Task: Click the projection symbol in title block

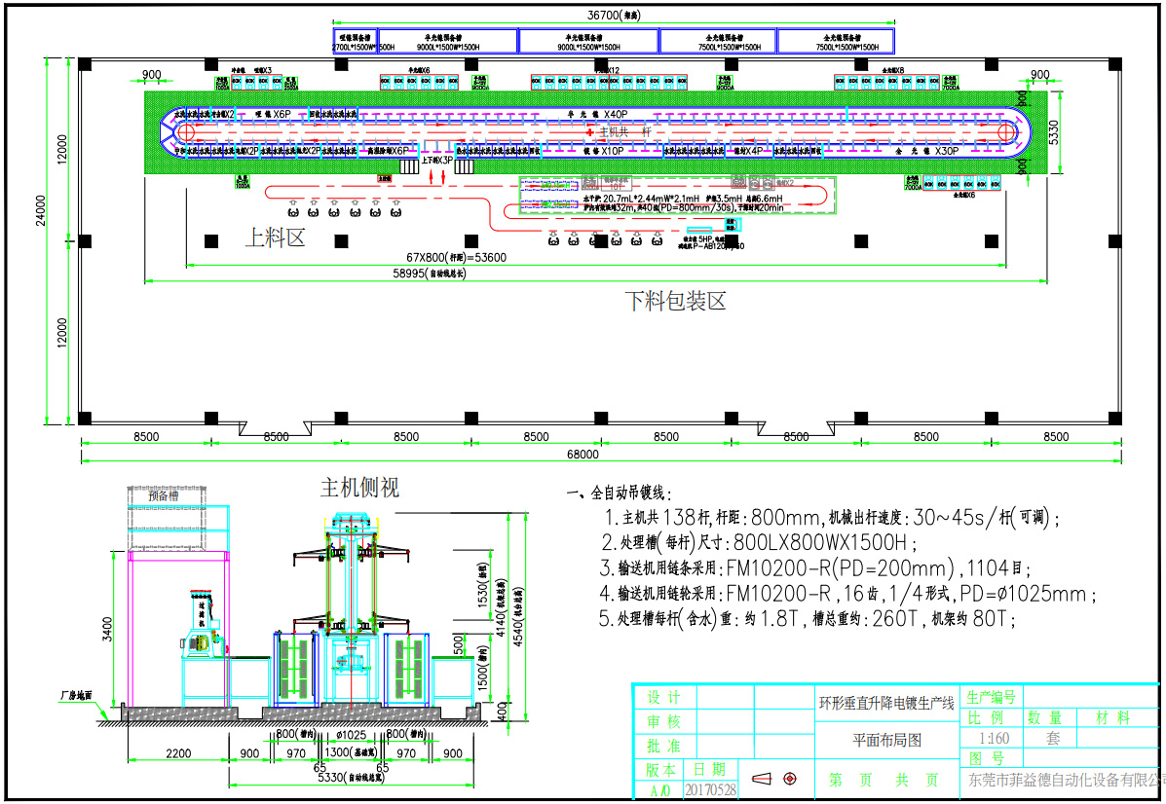Action: [776, 779]
